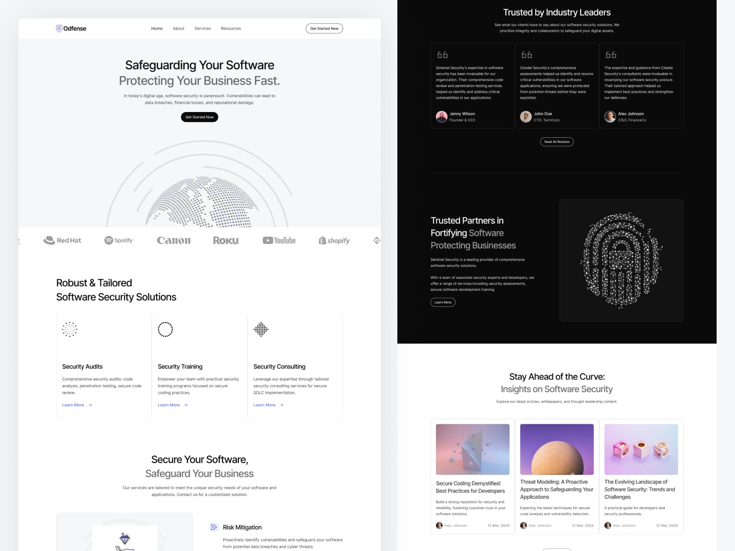The width and height of the screenshot is (735, 551).
Task: Open the Secure Coding Demystified article thumbnail
Action: tap(472, 449)
